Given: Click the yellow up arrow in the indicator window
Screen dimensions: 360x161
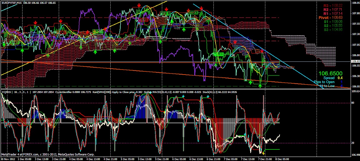Looking at the screenshot, I should 263,153.
